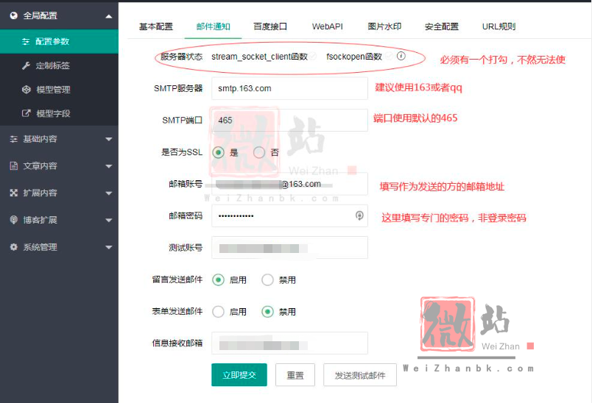This screenshot has height=403, width=592.
Task: Click the 信息接收邮箱 input field
Action: pos(289,343)
